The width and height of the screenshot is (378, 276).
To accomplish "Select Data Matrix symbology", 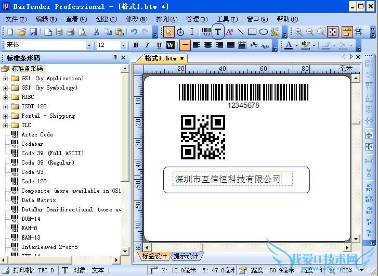I will [35, 200].
